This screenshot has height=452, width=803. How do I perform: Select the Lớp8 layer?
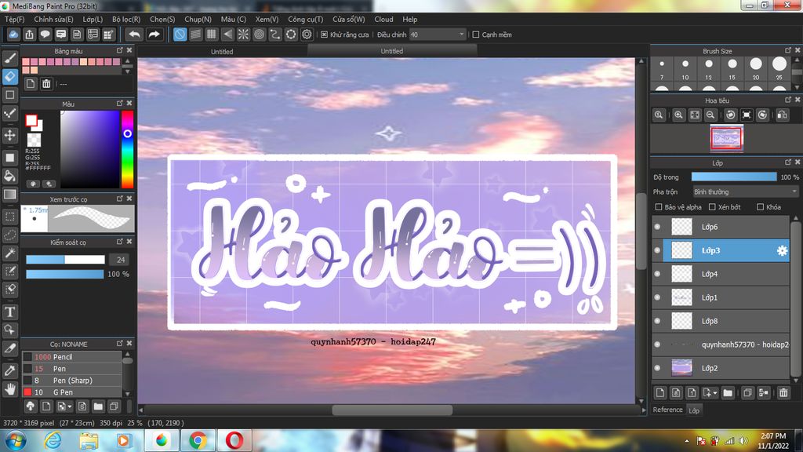click(721, 321)
